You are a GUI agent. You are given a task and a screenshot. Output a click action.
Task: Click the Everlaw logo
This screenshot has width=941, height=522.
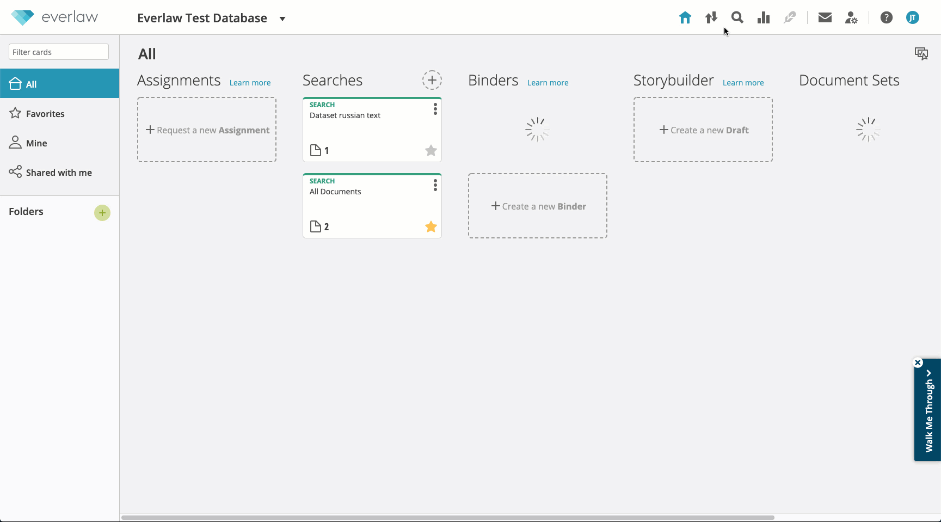(54, 17)
